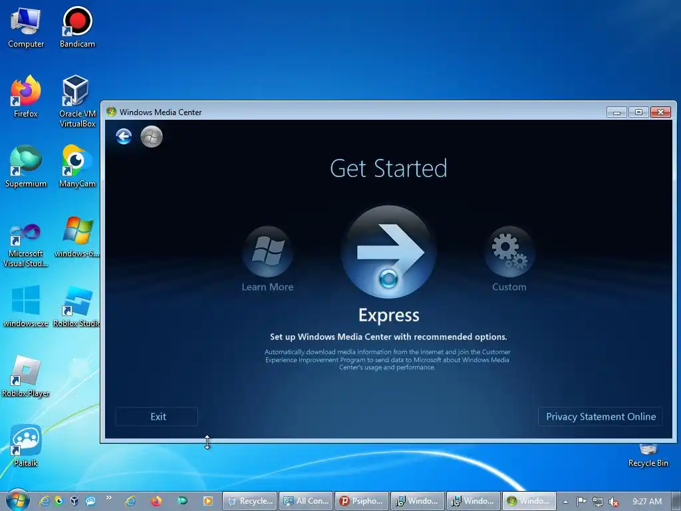
Task: Launch VirtualBox from the Quick Launch bar
Action: tap(74, 501)
